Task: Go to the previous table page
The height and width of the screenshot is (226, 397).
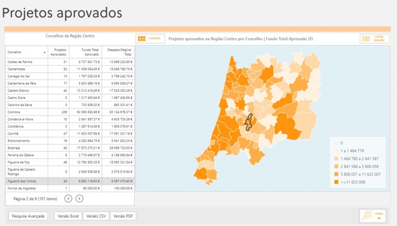Action: coord(68,198)
